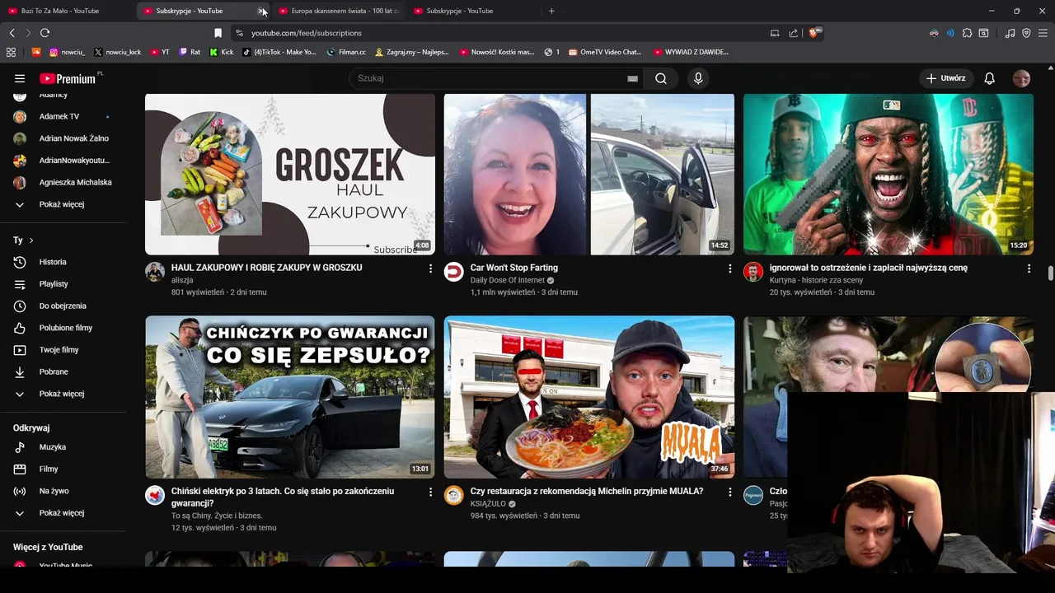Open the account avatar menu
The image size is (1055, 593).
pyautogui.click(x=1021, y=78)
